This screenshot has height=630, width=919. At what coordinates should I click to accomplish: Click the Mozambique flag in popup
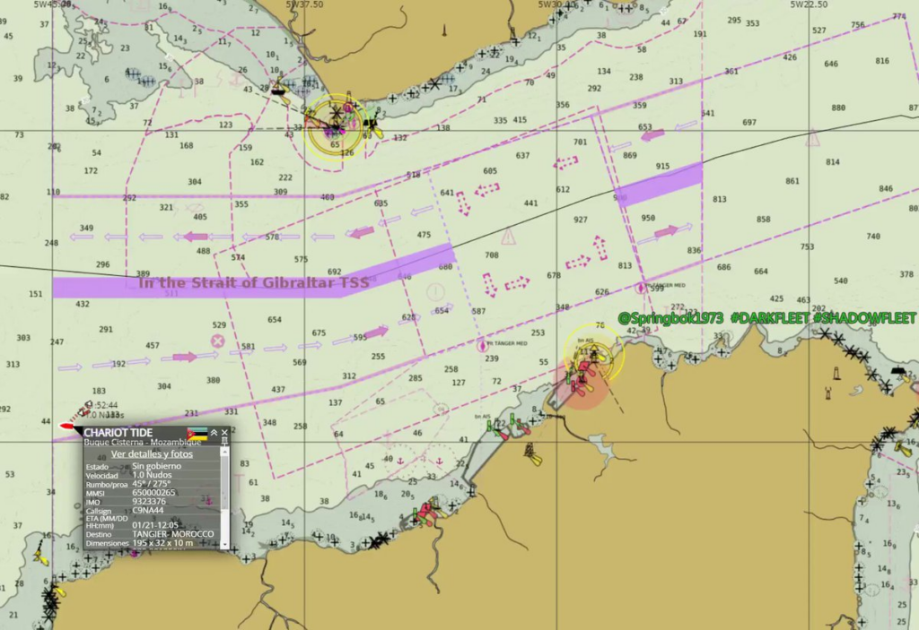click(x=197, y=435)
